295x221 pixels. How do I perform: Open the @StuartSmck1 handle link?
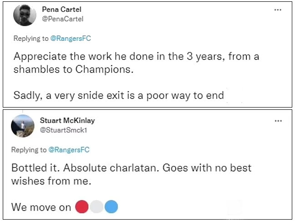(x=66, y=129)
